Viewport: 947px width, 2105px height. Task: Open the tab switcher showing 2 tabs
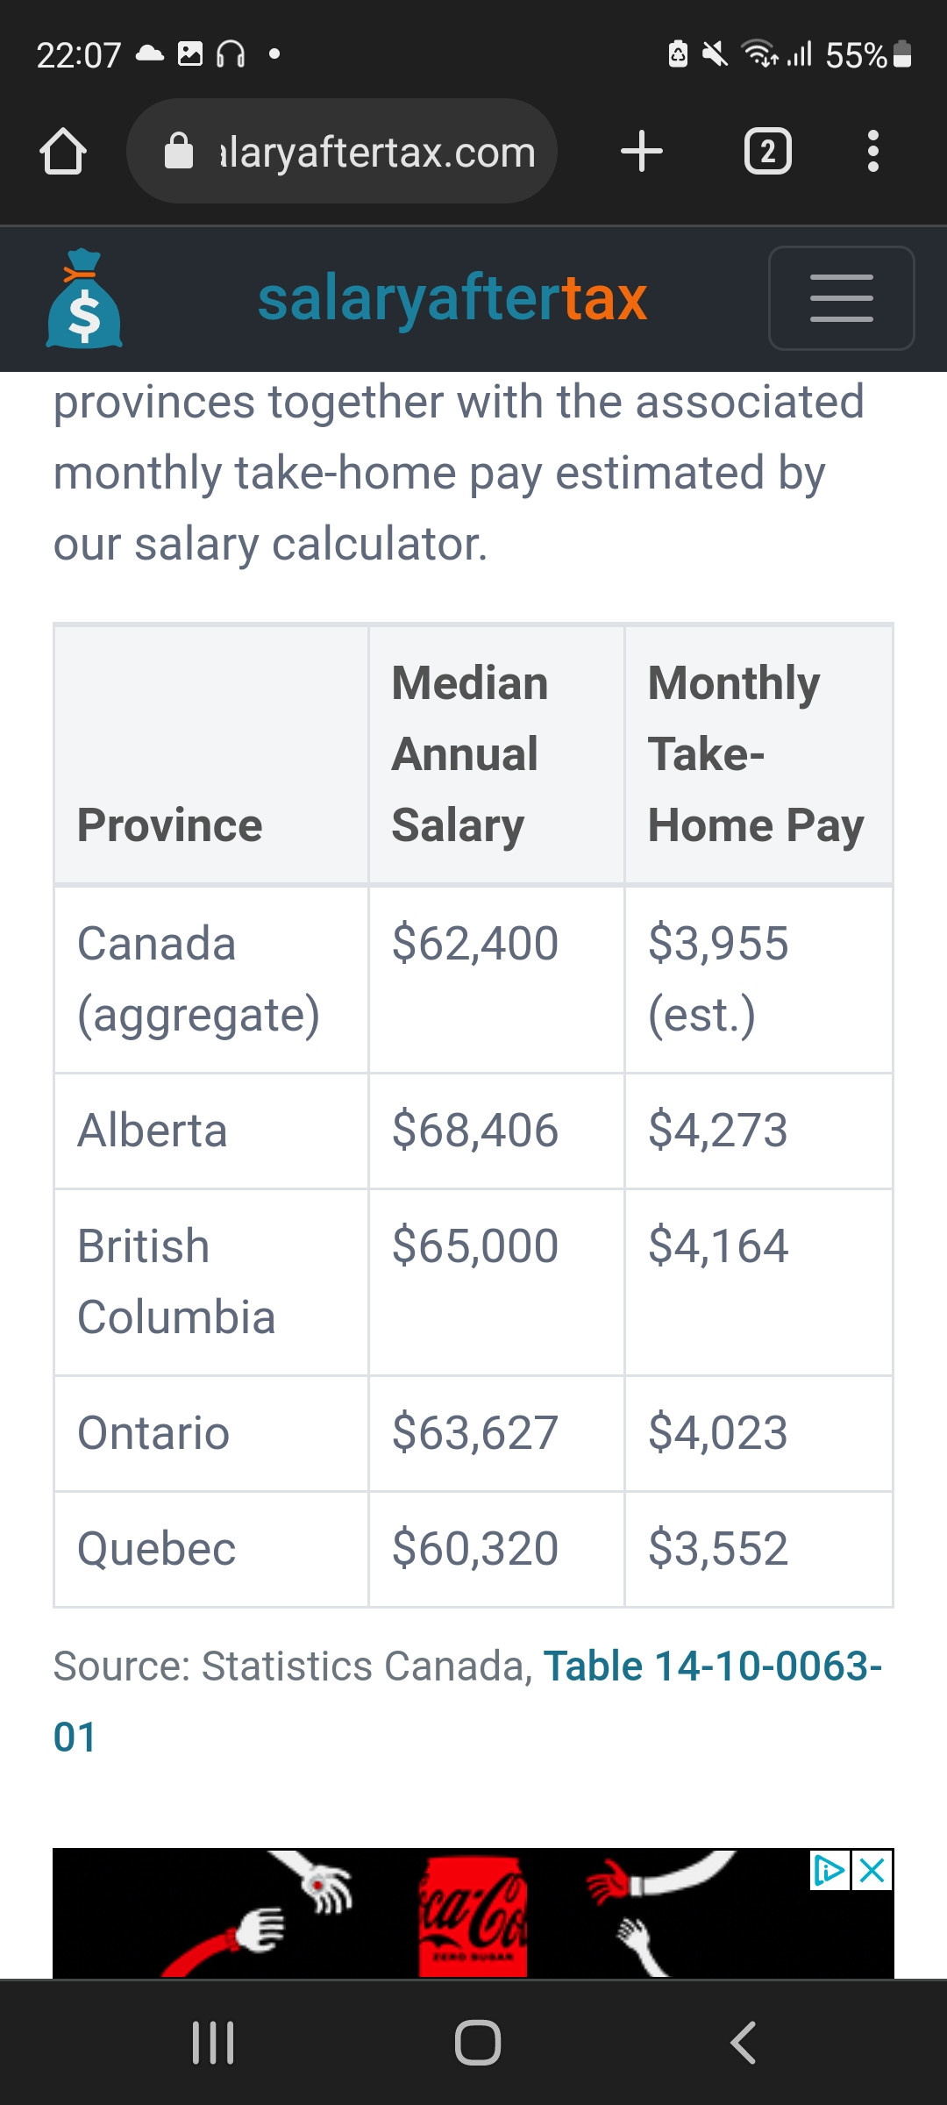(x=767, y=152)
